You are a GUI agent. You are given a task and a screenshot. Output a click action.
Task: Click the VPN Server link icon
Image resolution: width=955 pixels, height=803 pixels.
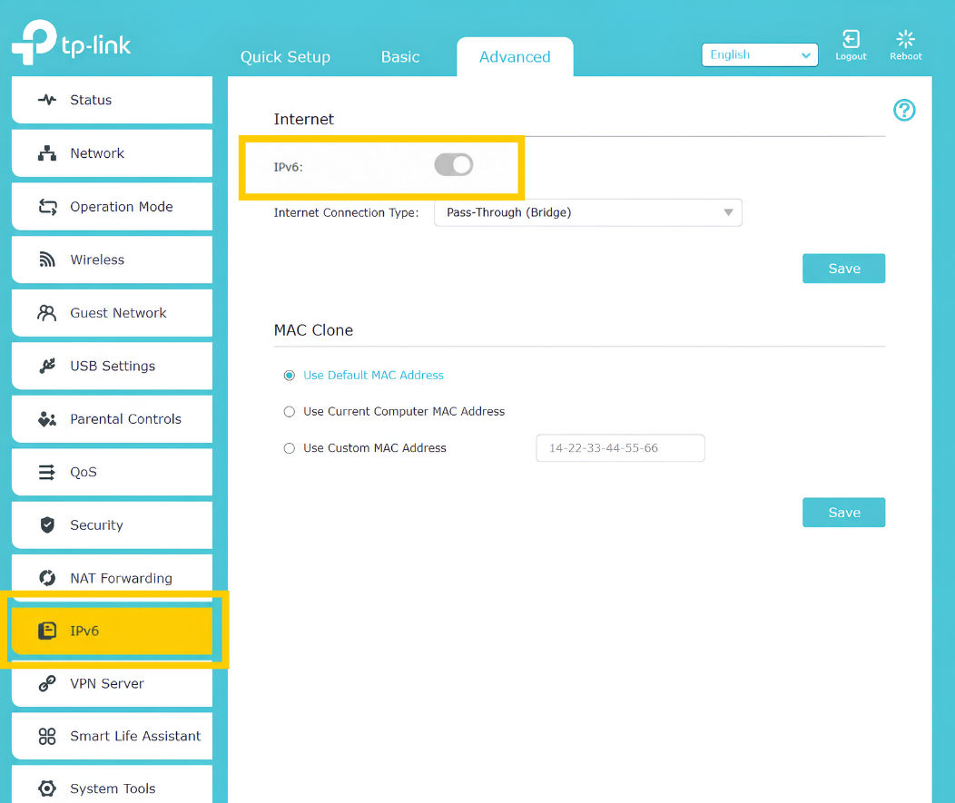point(47,683)
